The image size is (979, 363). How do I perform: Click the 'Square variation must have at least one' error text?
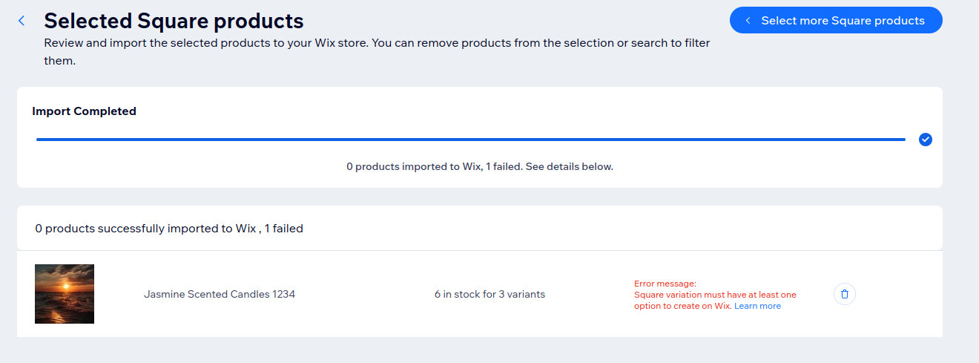(x=715, y=295)
